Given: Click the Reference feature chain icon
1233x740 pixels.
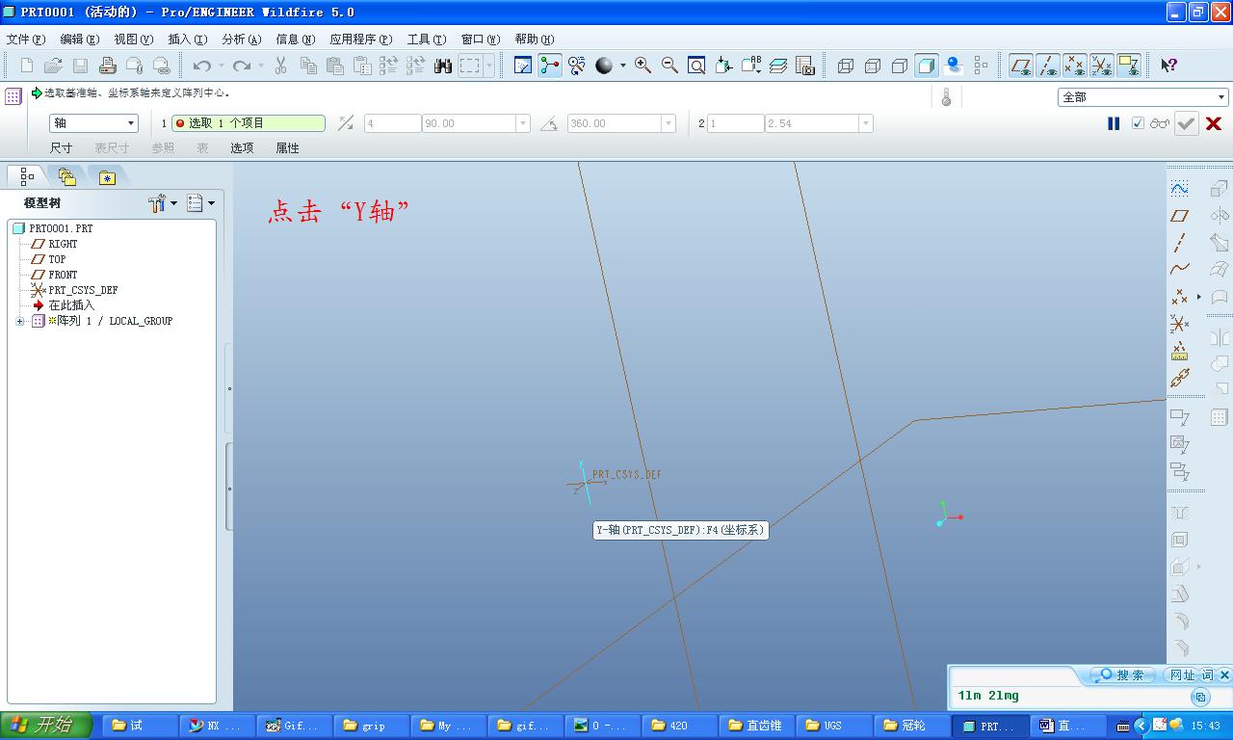Looking at the screenshot, I should point(1179,378).
